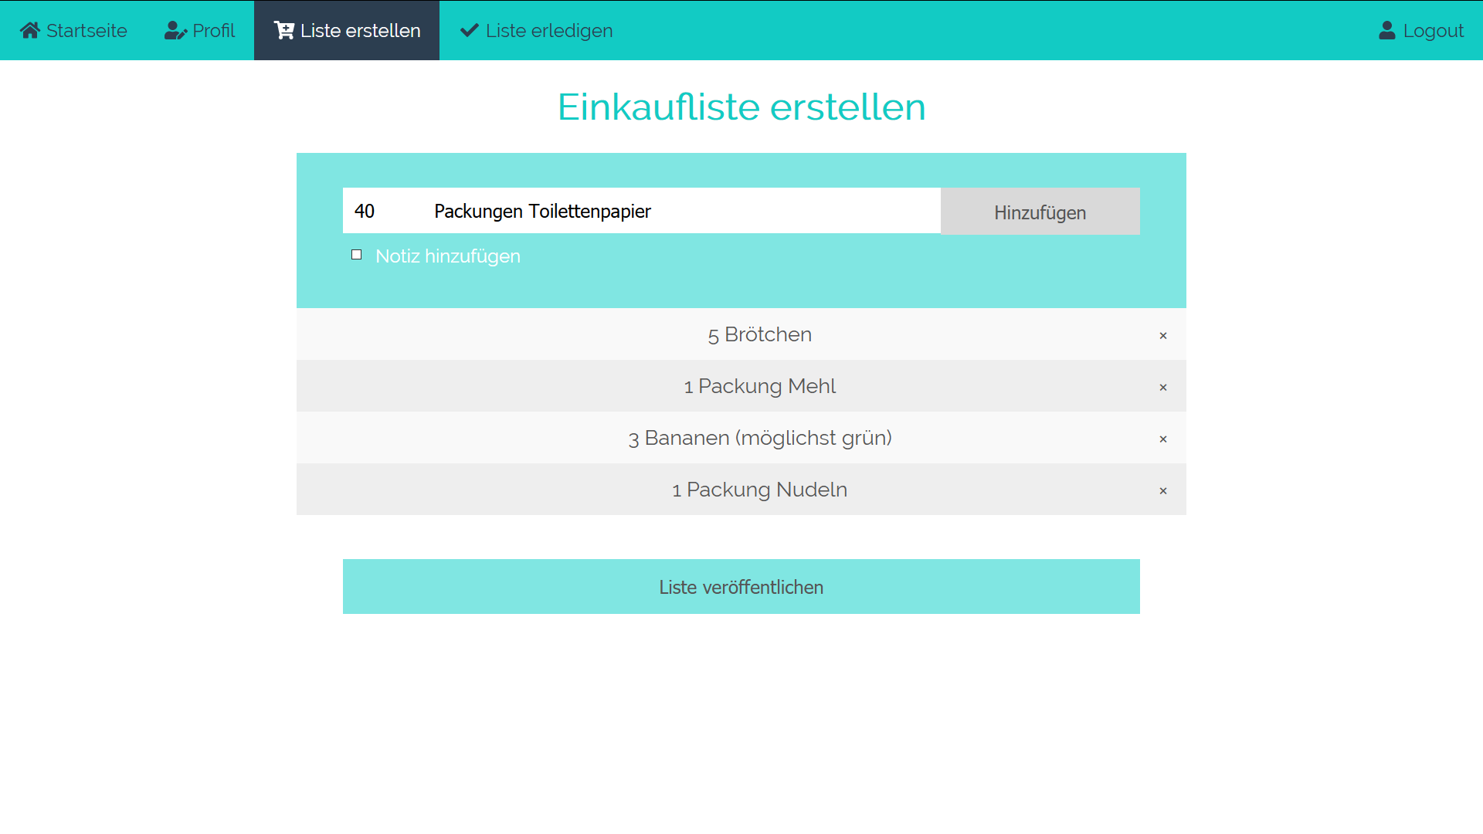Click the Notiz hinzufügen label text

[x=447, y=256]
